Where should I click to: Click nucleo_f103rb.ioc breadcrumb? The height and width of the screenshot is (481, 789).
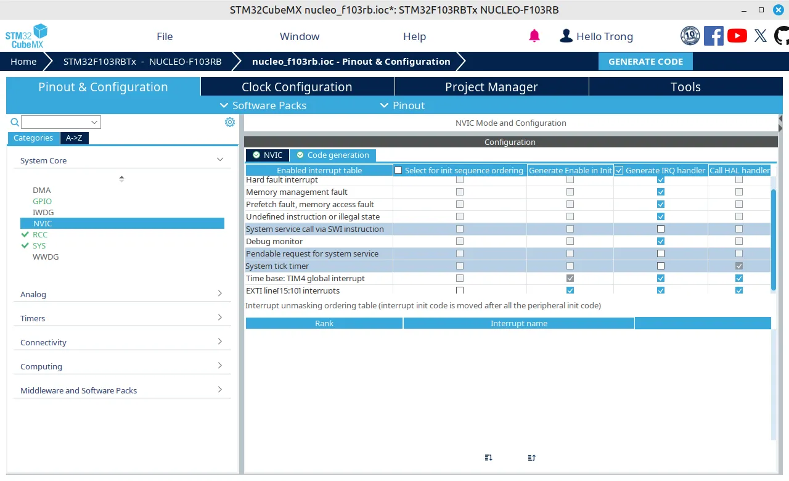click(351, 62)
